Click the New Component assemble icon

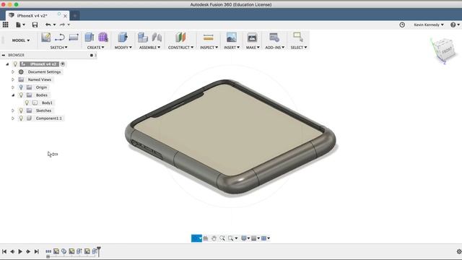(143, 38)
